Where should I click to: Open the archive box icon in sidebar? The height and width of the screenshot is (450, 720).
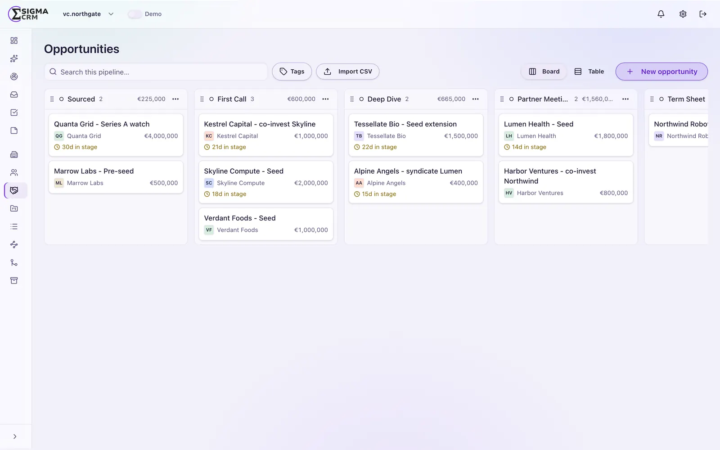14,280
